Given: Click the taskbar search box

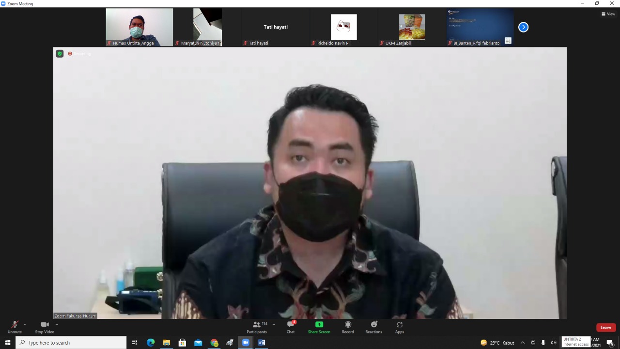Looking at the screenshot, I should point(71,343).
